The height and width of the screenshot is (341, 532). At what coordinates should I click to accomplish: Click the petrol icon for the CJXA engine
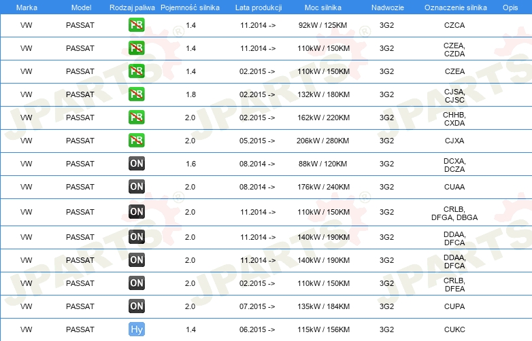(x=136, y=140)
